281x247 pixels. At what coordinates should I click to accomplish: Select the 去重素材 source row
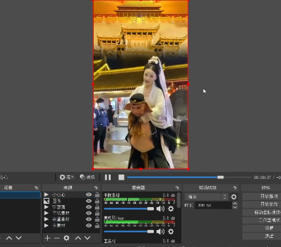coord(71,219)
